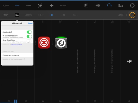Select the blue mixer levels icon

coord(17,5)
